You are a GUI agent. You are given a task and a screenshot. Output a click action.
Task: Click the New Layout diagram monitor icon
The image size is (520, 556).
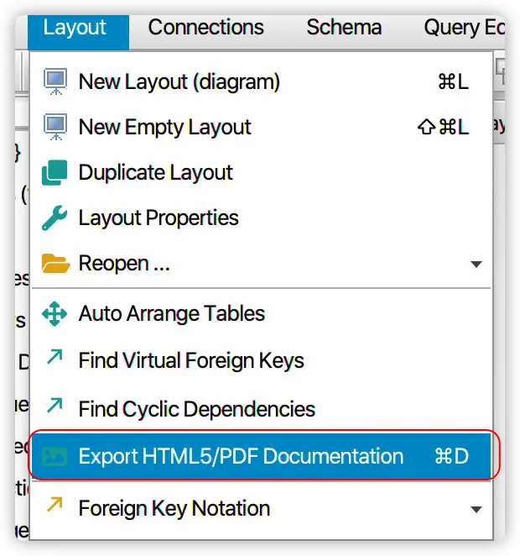point(55,81)
